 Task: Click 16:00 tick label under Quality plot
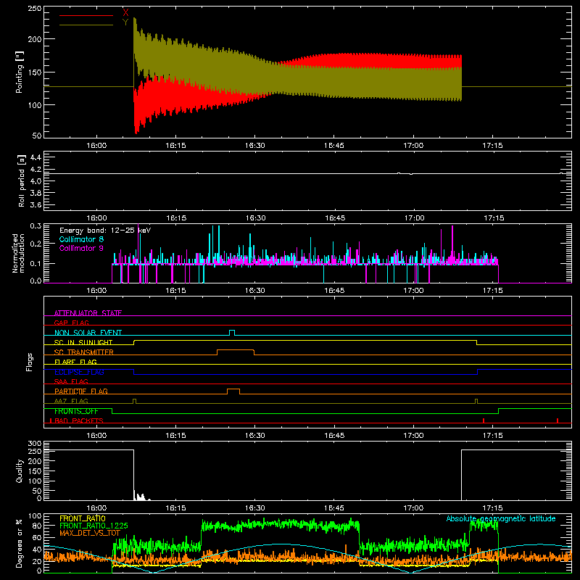click(x=96, y=508)
